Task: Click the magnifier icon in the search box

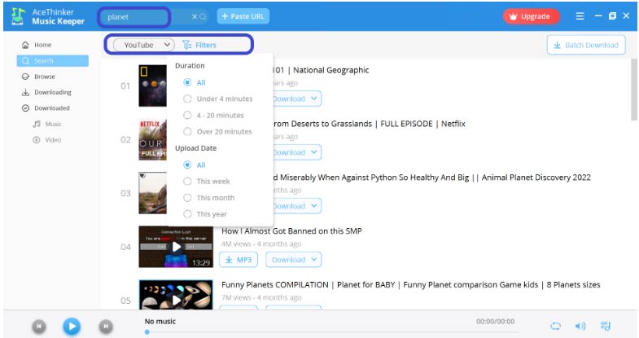Action: [x=203, y=17]
